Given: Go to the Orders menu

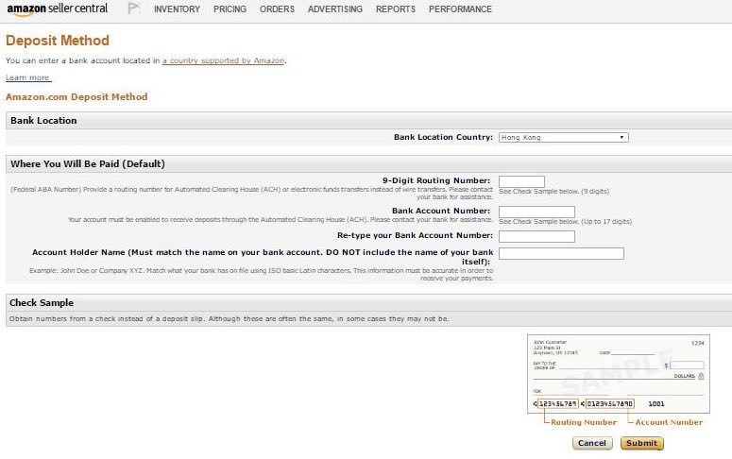Looking at the screenshot, I should (x=277, y=9).
